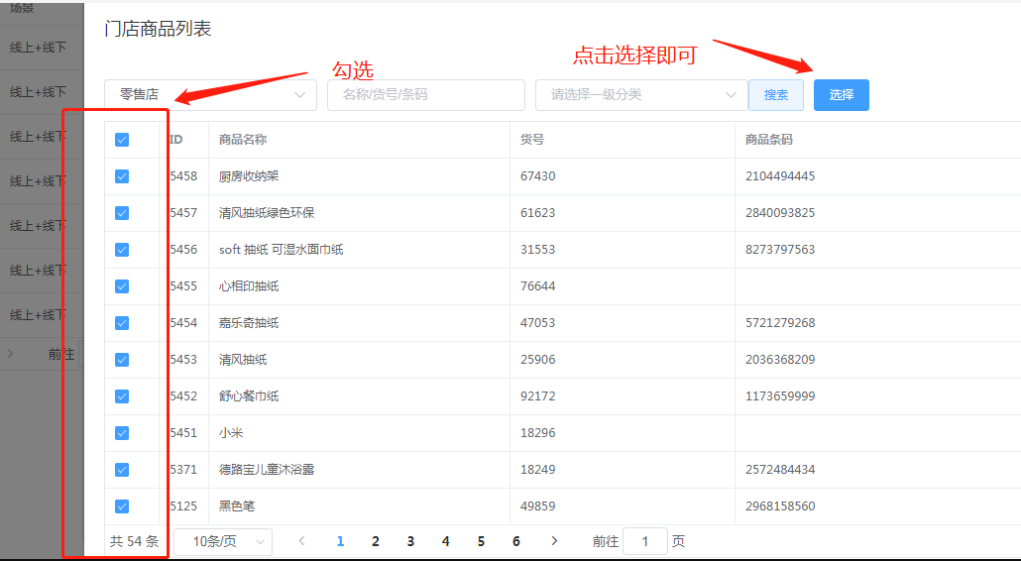The image size is (1021, 561).
Task: Click barcode 2968158560
Action: point(780,506)
